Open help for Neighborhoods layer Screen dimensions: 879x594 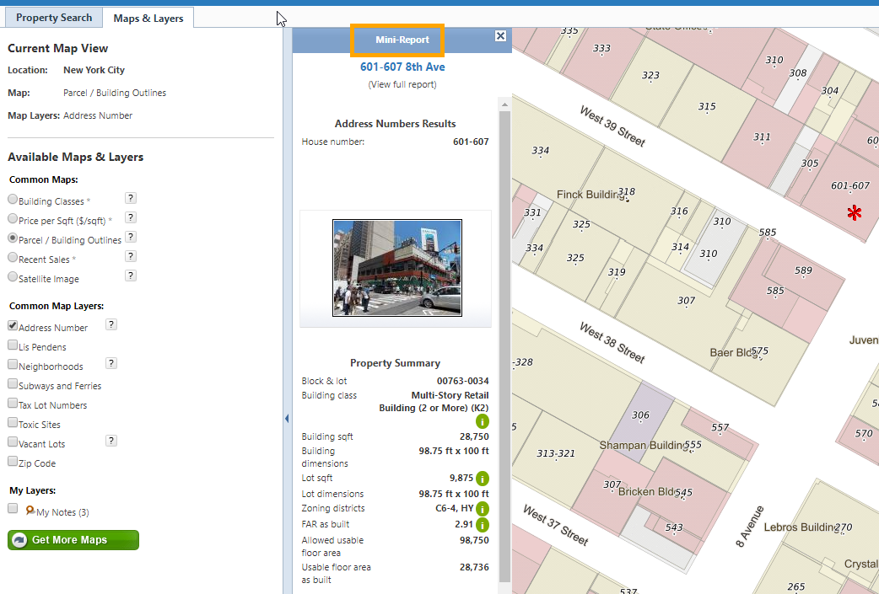click(x=111, y=363)
